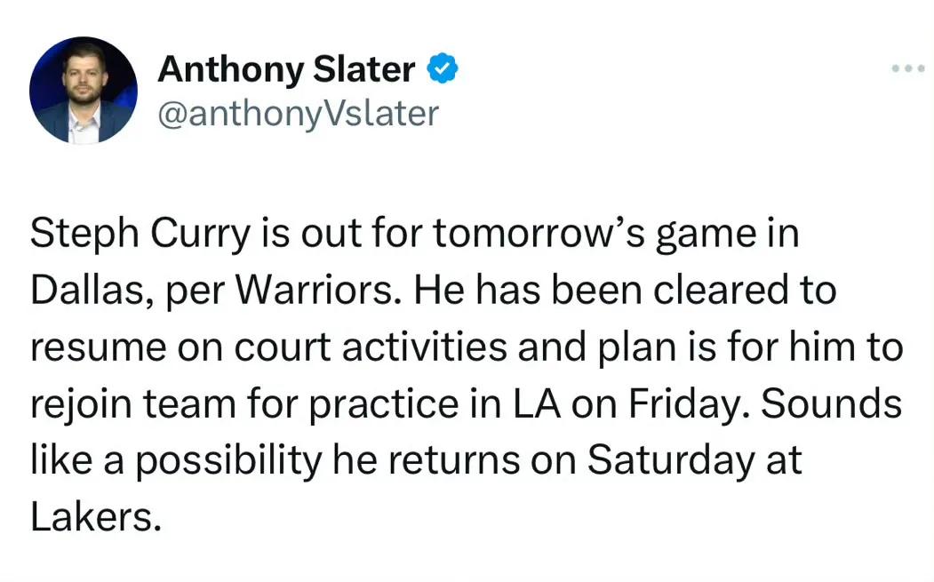Screen dimensions: 934x582
Task: Click the word "Sounds" ending fourth line
Action: tap(831, 403)
